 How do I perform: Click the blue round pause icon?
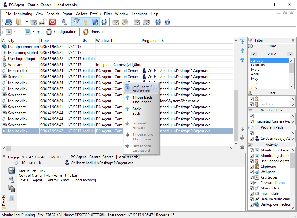click(104, 22)
